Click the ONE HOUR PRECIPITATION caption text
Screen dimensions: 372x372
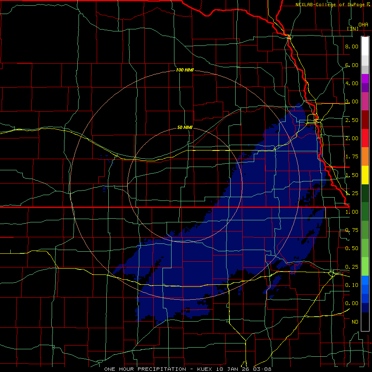coord(145,369)
